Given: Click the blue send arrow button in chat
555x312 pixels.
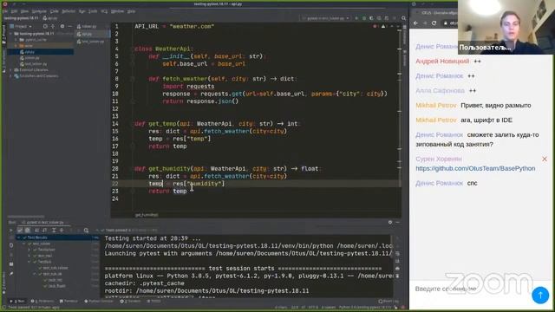Looking at the screenshot, I should point(540,295).
